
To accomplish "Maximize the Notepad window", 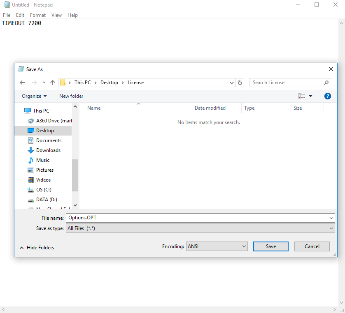I will click(317, 5).
